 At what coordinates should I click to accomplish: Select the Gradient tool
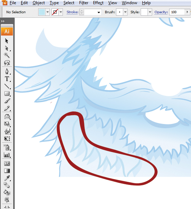[7, 171]
